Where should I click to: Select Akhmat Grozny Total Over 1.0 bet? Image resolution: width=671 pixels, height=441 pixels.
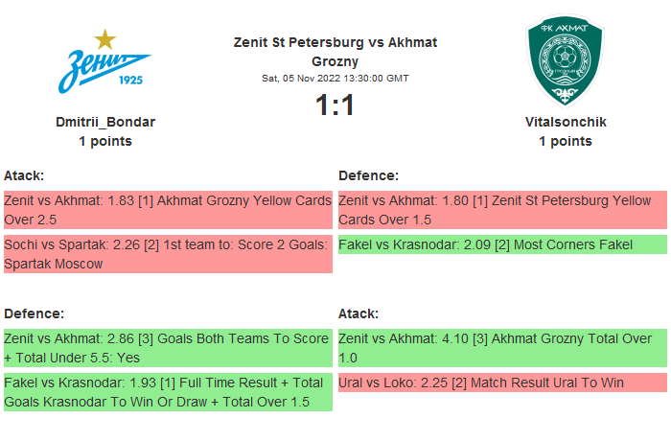click(502, 348)
